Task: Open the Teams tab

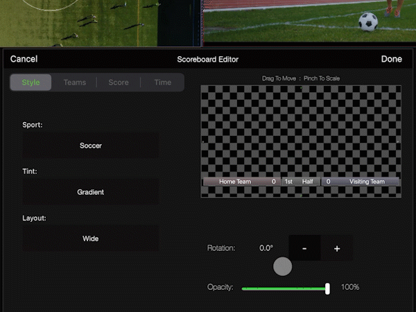Action: point(75,83)
